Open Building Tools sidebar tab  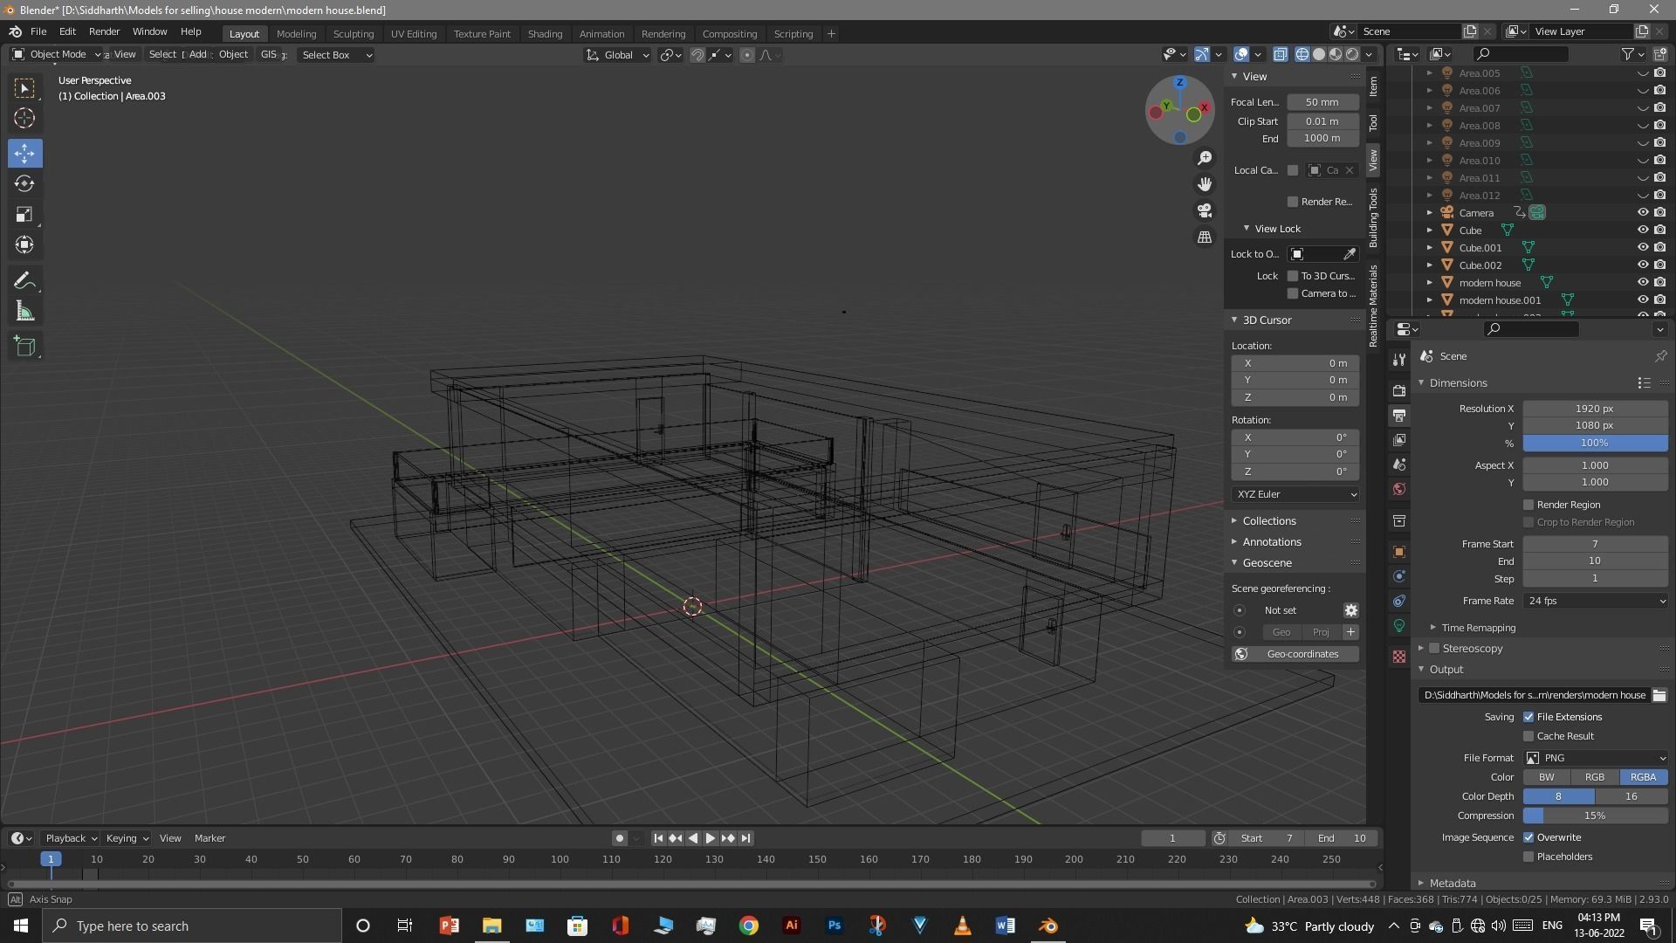click(x=1373, y=217)
